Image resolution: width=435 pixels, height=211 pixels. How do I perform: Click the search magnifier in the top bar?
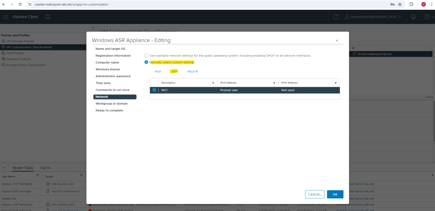(48, 17)
